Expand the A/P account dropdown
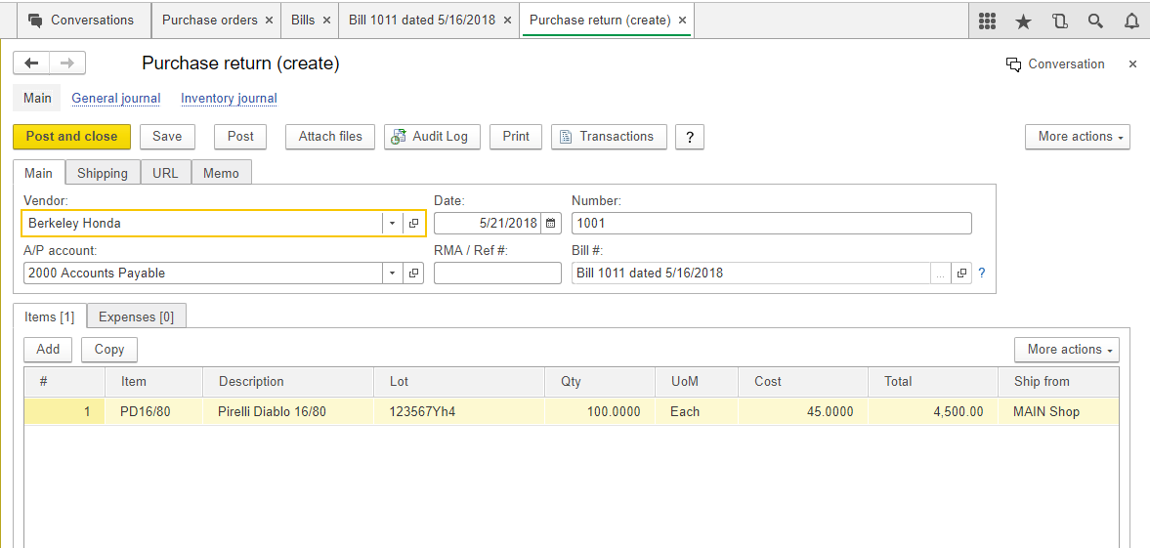Screen dimensions: 1150x548 393,273
